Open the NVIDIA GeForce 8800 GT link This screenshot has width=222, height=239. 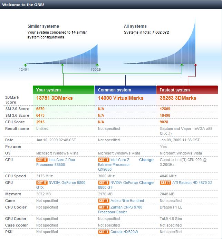tap(118, 185)
